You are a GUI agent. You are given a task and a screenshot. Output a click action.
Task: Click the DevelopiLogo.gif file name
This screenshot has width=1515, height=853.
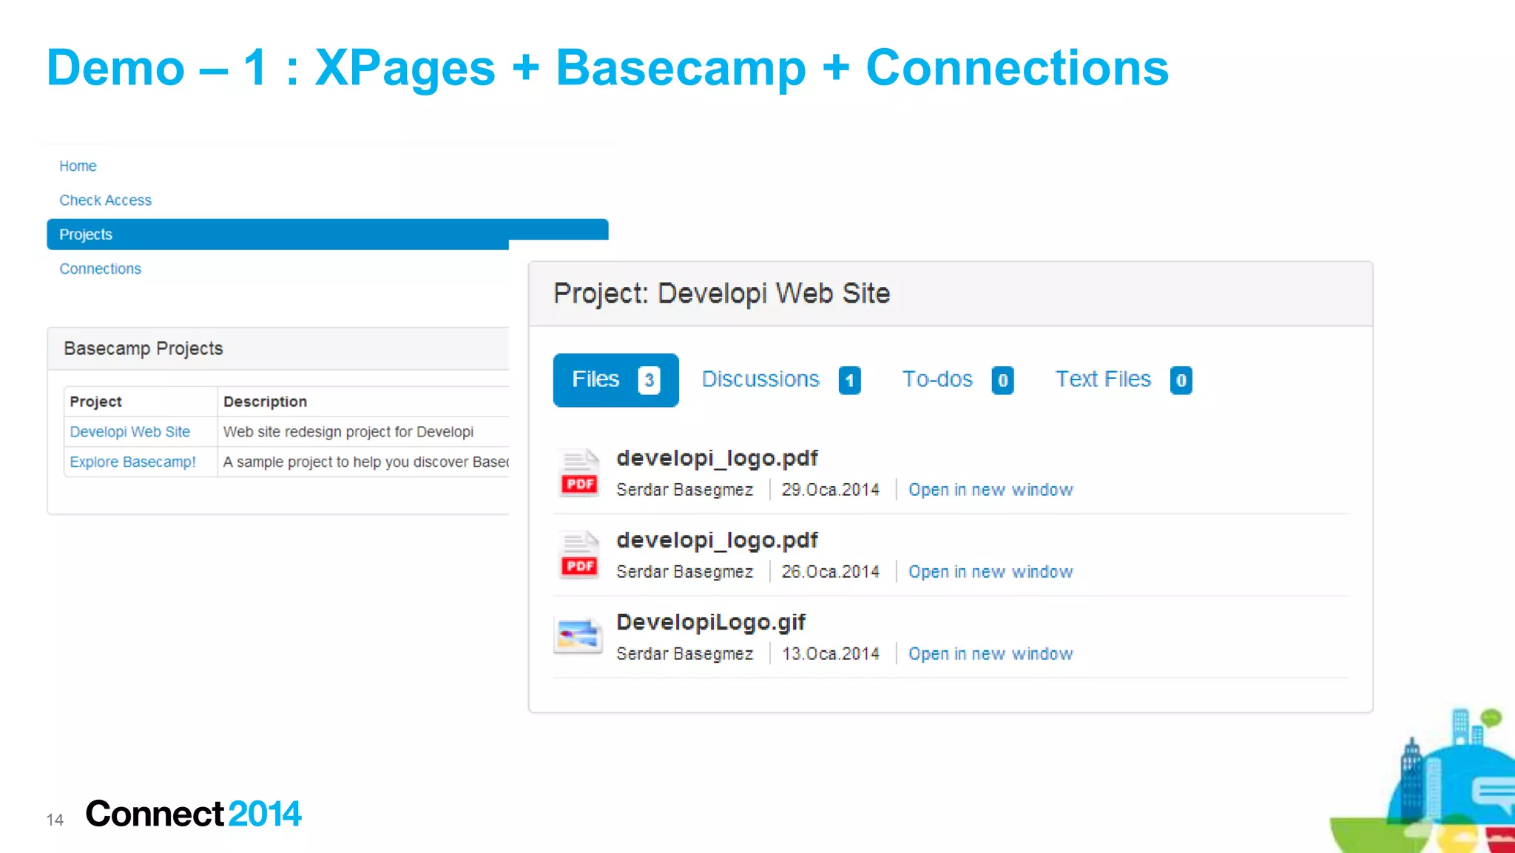pyautogui.click(x=711, y=623)
